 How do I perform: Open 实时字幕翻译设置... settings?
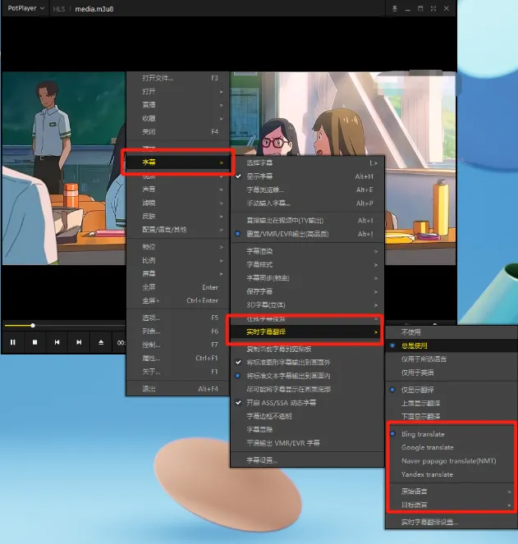pyautogui.click(x=429, y=522)
